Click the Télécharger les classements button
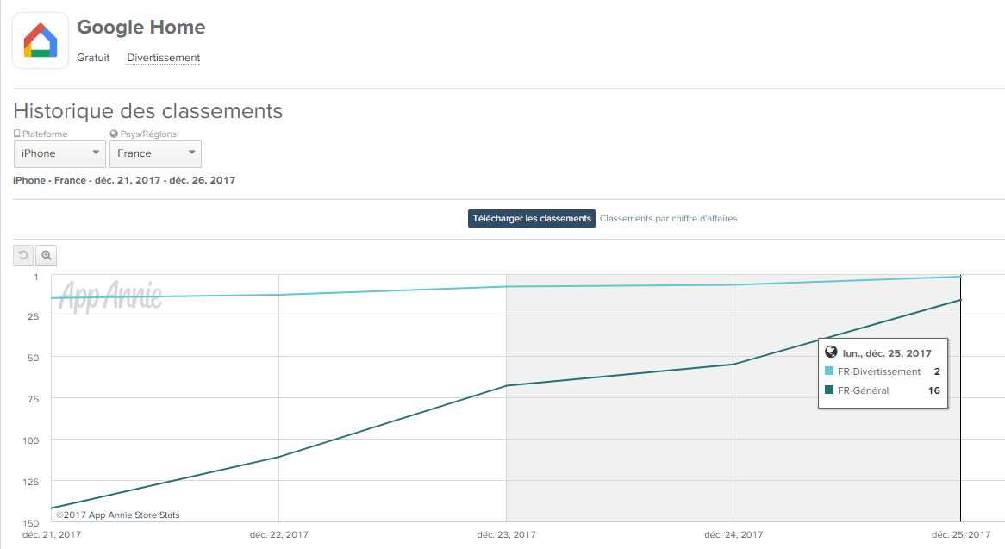The image size is (1005, 549). [531, 218]
